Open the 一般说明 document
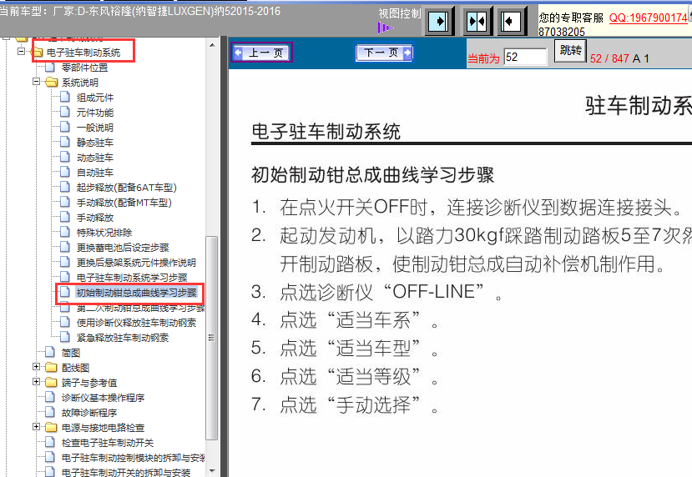This screenshot has width=692, height=477. (x=94, y=128)
